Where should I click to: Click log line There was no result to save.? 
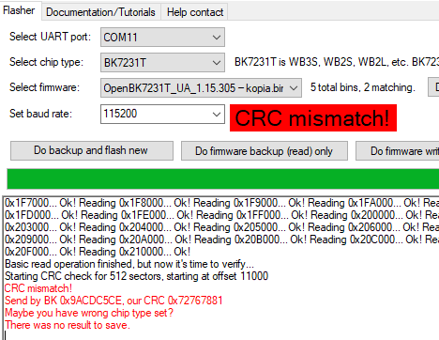[68, 325]
